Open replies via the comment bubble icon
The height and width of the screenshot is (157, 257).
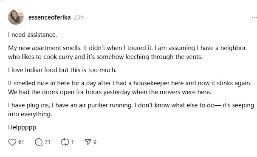tap(39, 142)
